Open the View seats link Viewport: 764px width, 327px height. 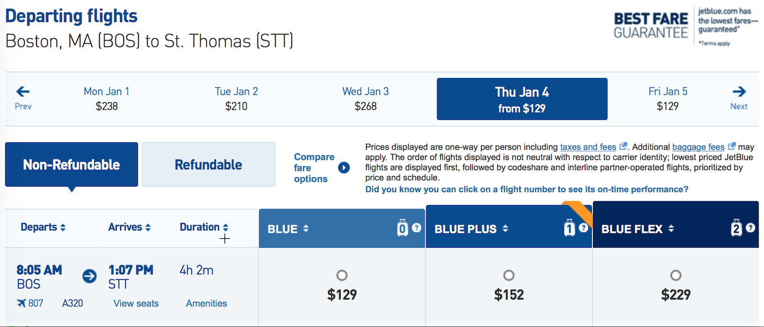136,304
